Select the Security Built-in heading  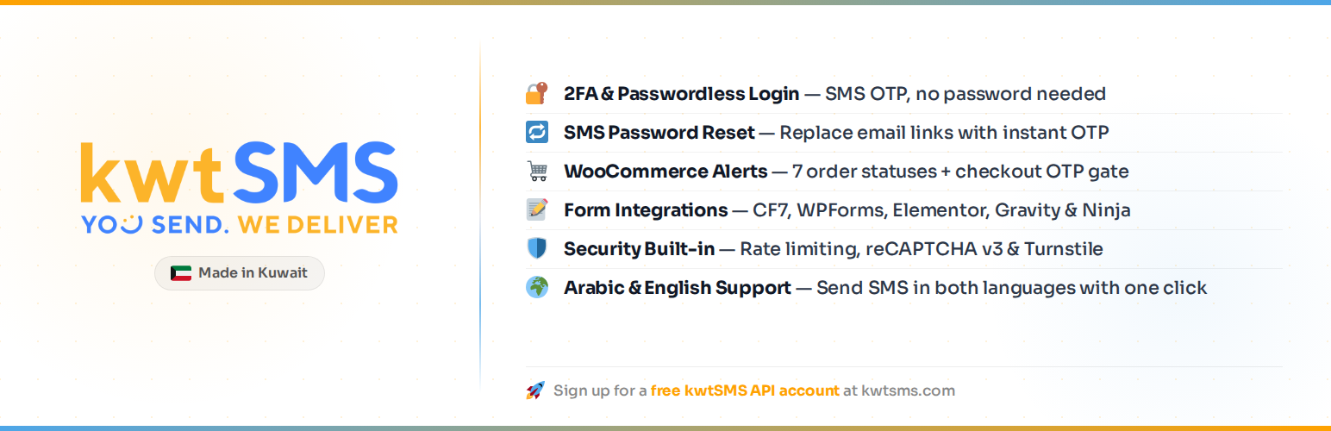[x=639, y=249]
